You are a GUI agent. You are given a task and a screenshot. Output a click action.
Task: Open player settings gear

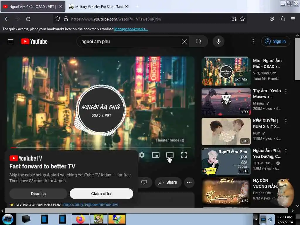[142, 155]
